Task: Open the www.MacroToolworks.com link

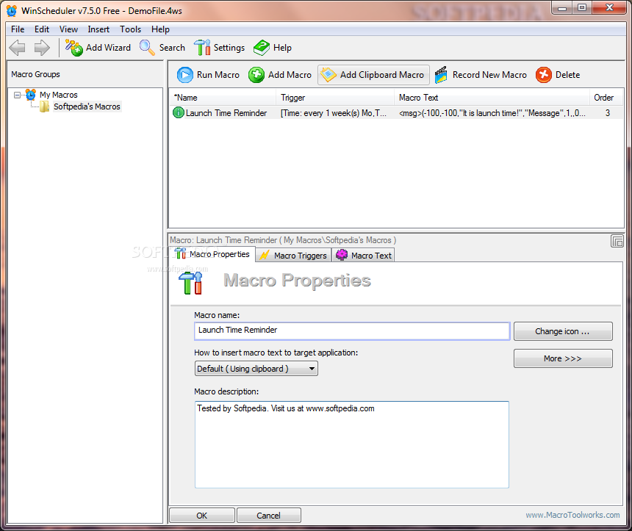Action: coord(572,515)
